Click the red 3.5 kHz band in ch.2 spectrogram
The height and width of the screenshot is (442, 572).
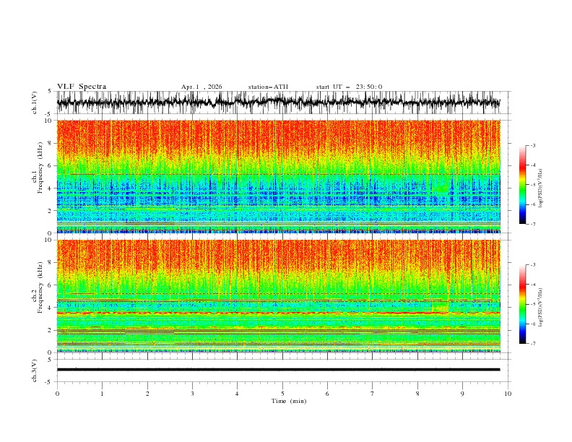click(278, 313)
